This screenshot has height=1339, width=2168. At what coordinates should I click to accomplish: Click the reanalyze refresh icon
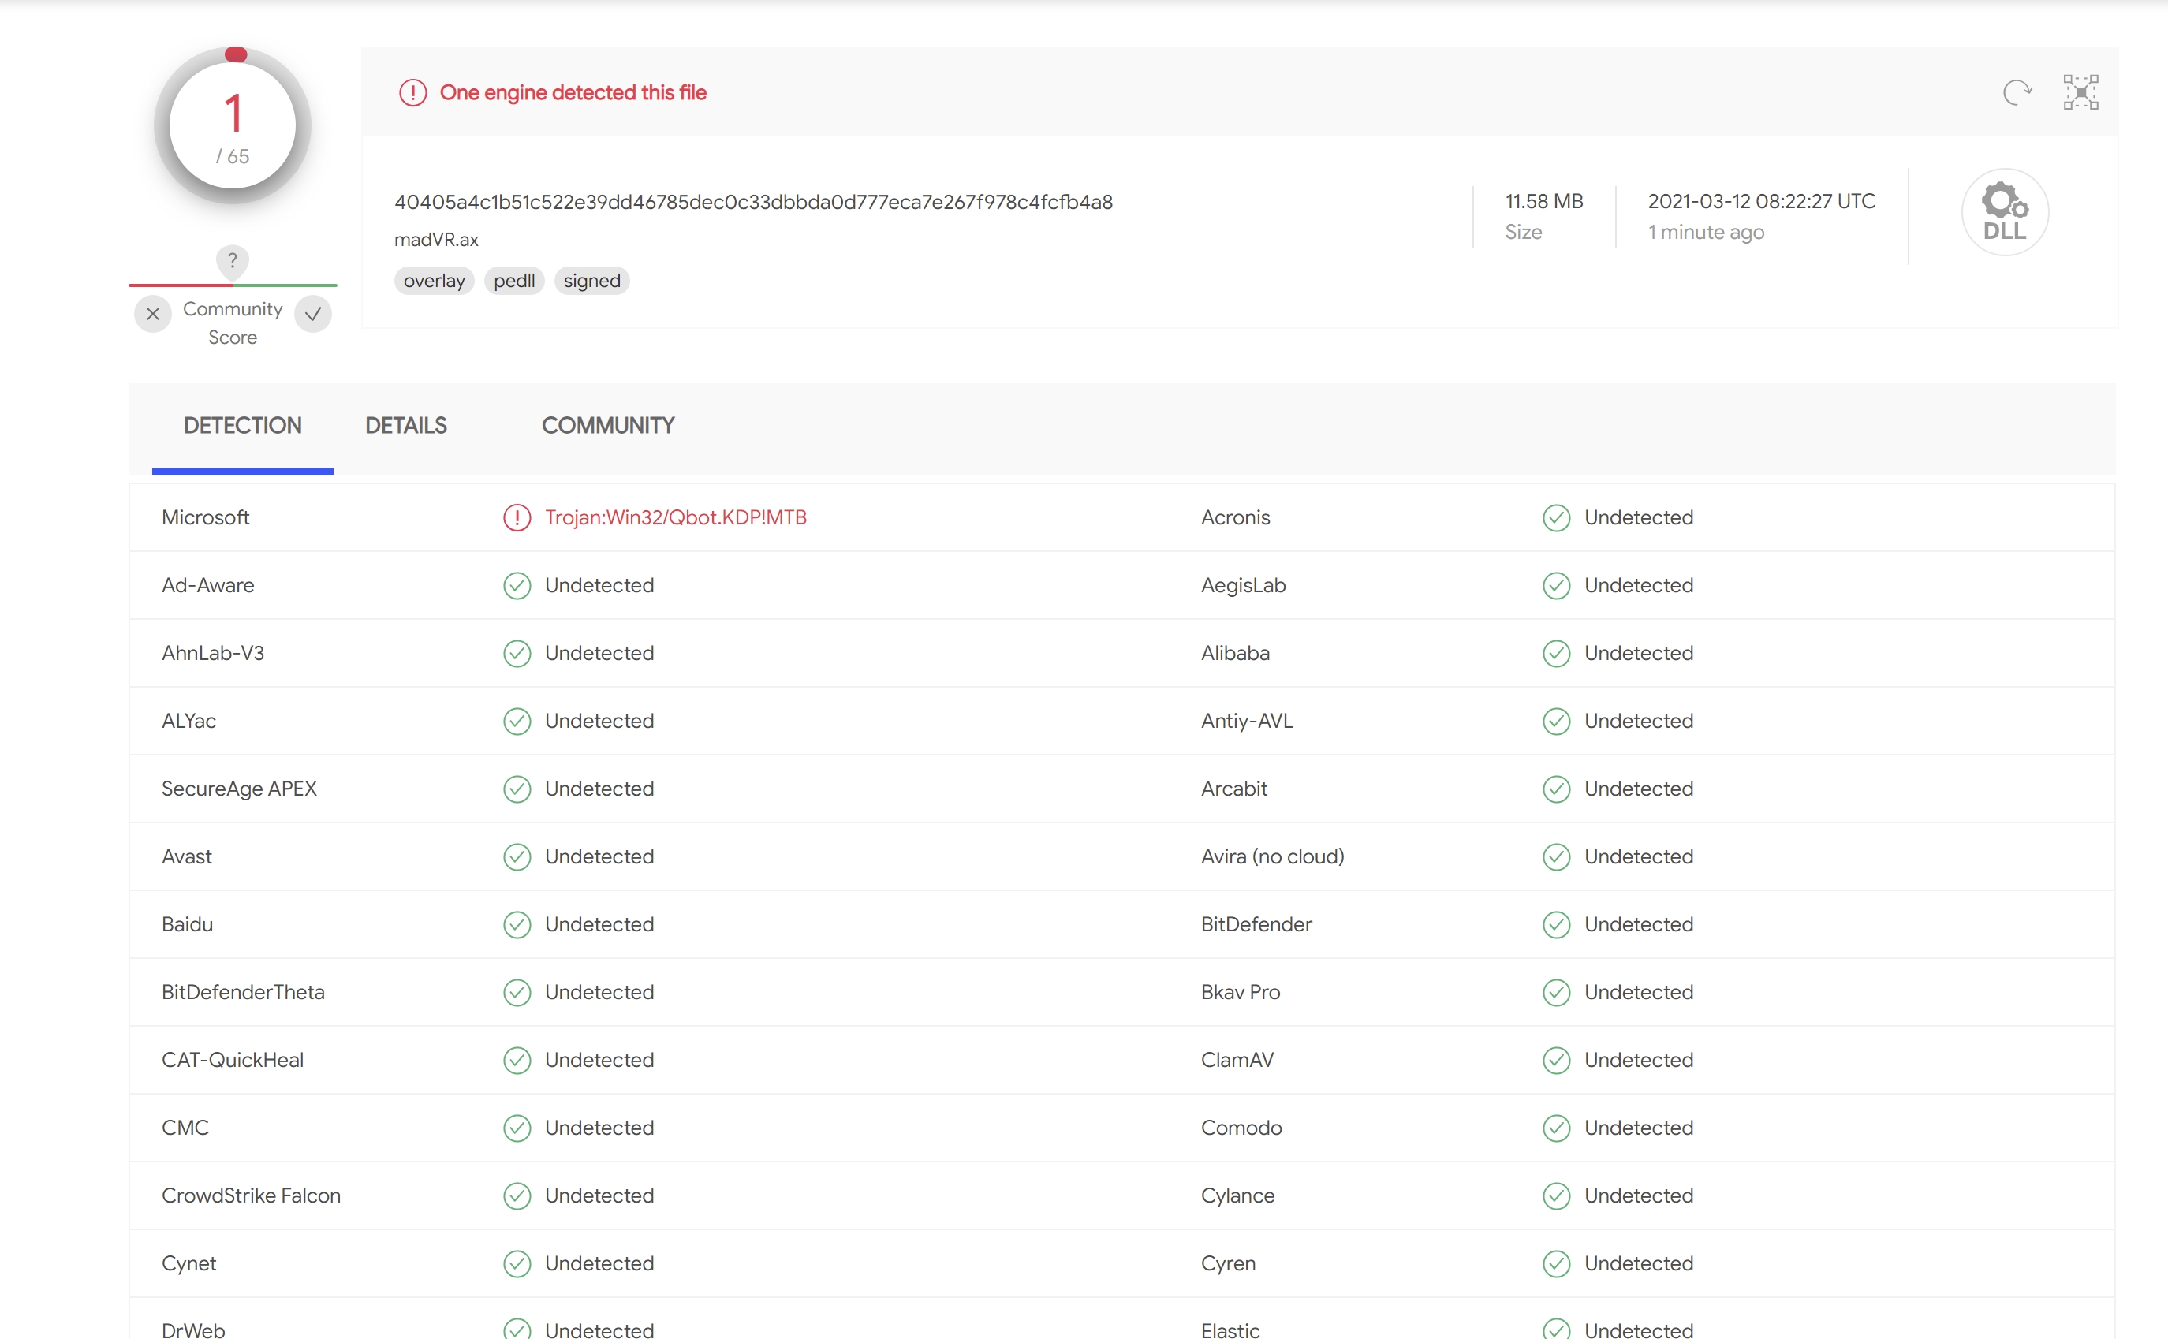(x=2017, y=92)
